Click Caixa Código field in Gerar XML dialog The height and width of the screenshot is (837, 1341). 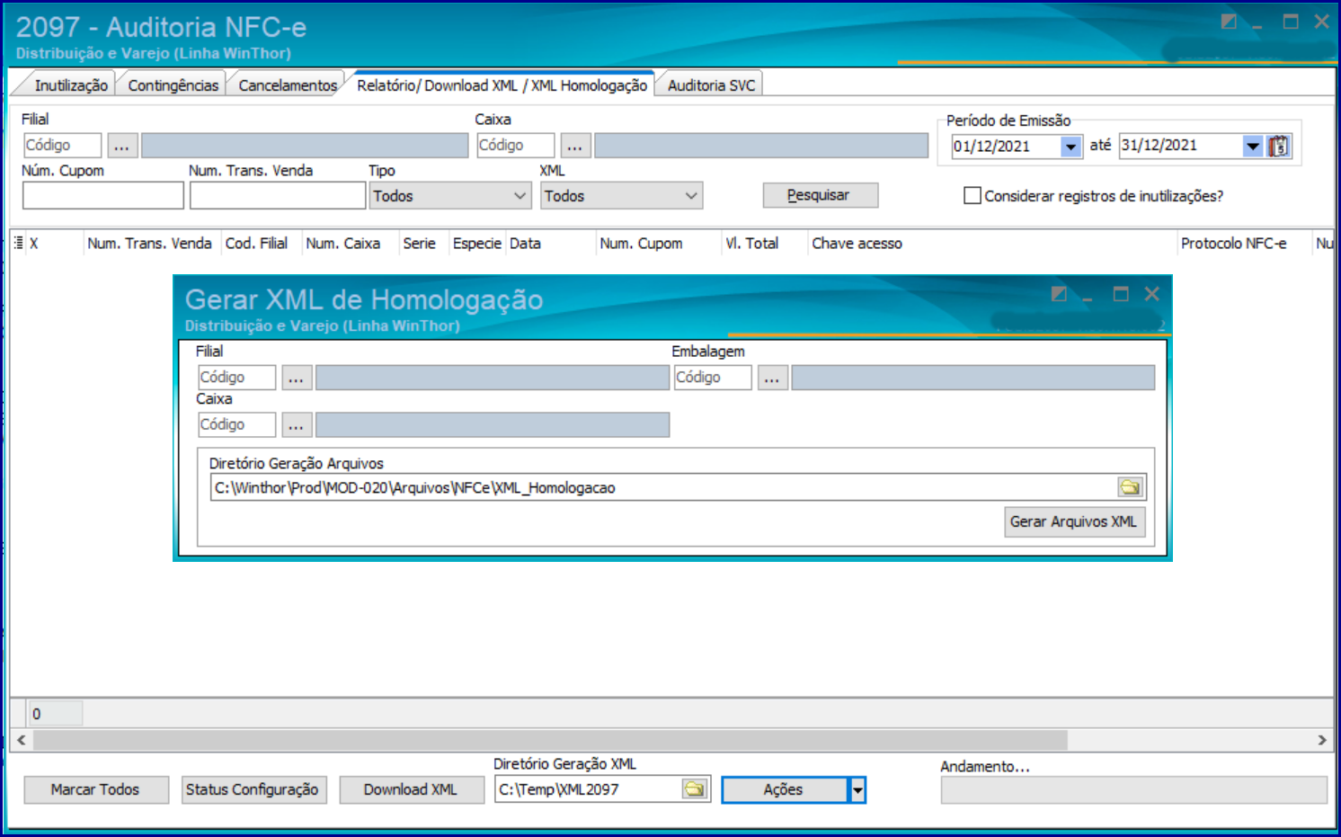[x=236, y=424]
